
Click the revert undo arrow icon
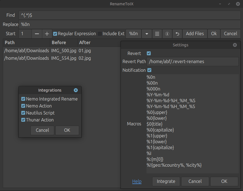177,34
